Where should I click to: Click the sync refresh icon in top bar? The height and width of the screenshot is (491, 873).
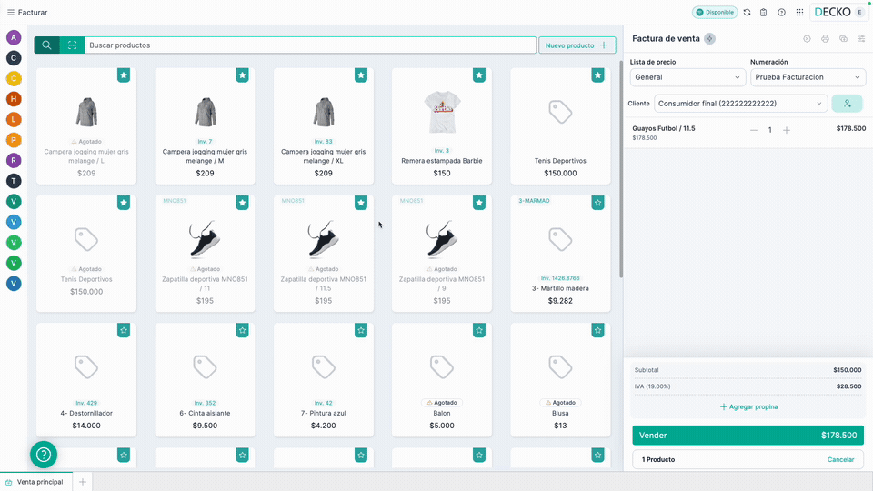click(x=748, y=12)
